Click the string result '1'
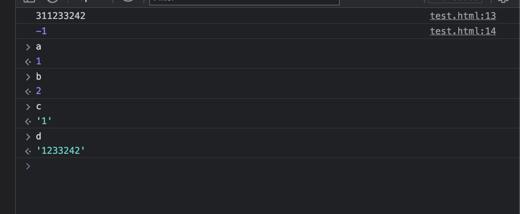Image resolution: width=520 pixels, height=214 pixels. [44, 121]
